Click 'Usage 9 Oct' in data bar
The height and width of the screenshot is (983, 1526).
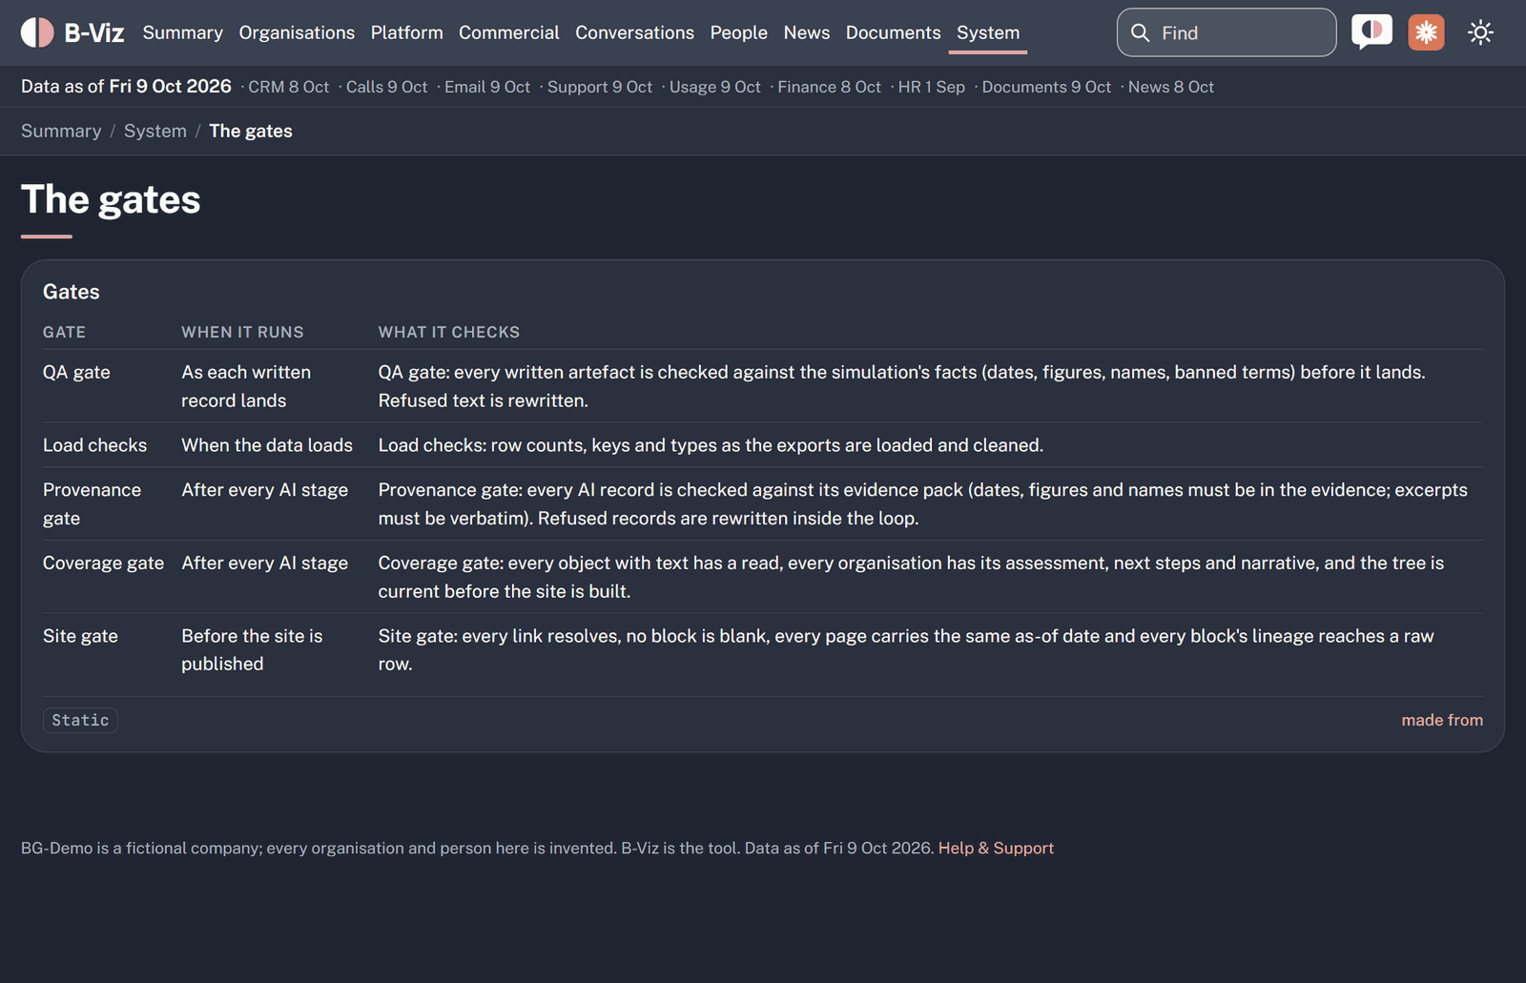coord(715,87)
